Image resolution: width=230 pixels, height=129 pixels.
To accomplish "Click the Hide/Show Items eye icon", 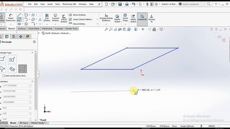I will 143,29.
